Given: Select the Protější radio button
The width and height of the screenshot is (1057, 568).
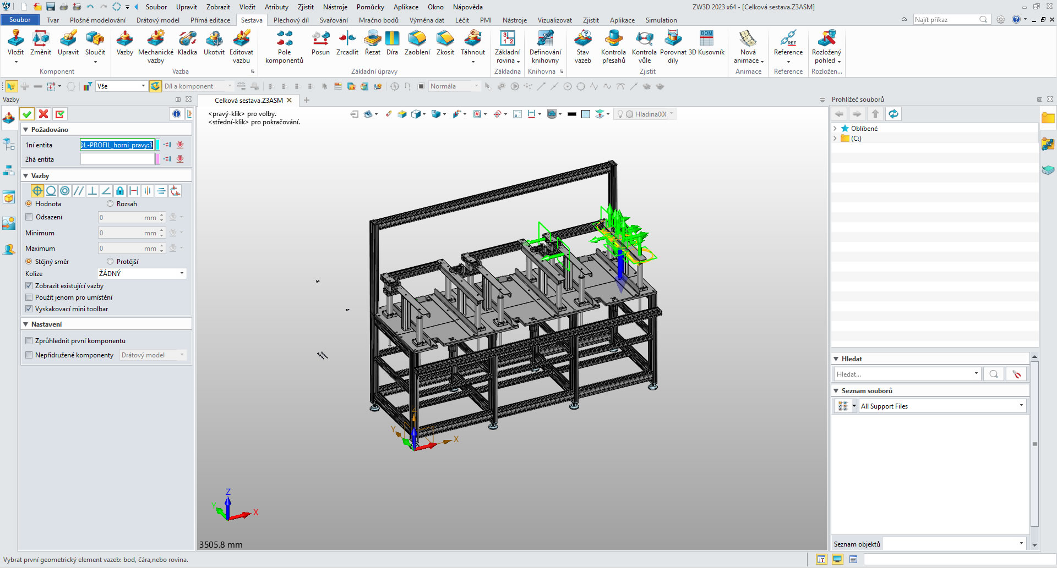Looking at the screenshot, I should point(110,262).
